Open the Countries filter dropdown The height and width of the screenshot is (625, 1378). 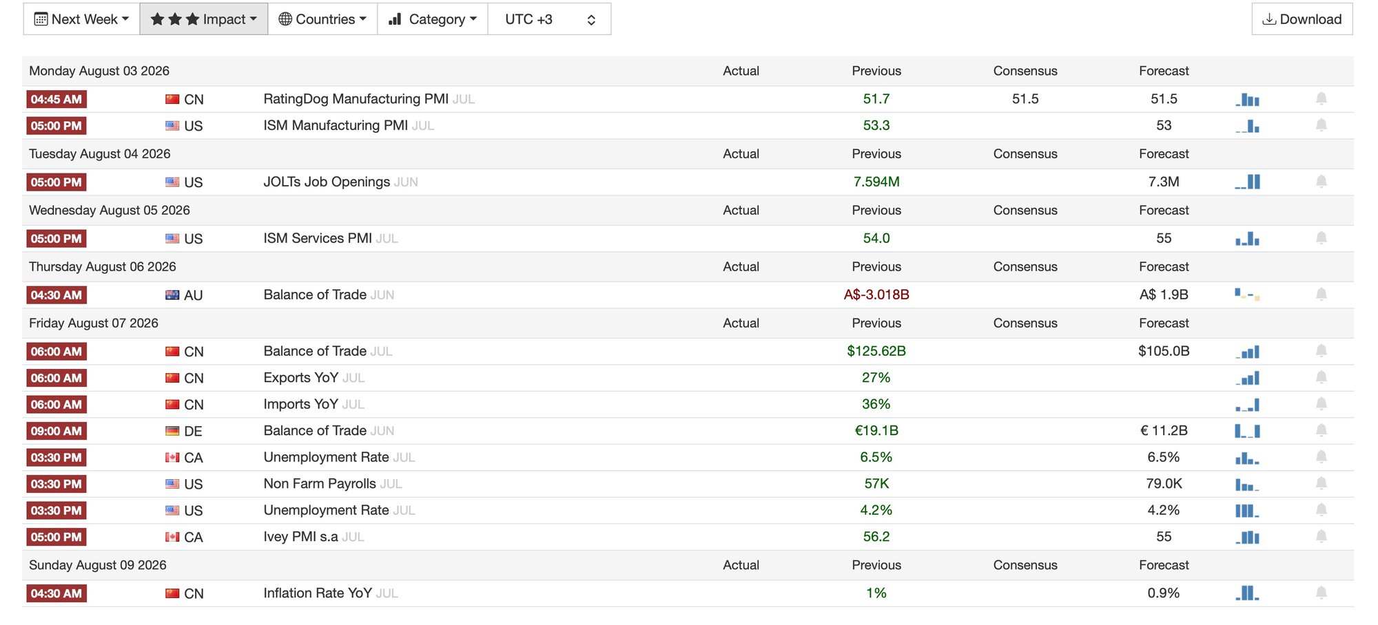tap(322, 19)
